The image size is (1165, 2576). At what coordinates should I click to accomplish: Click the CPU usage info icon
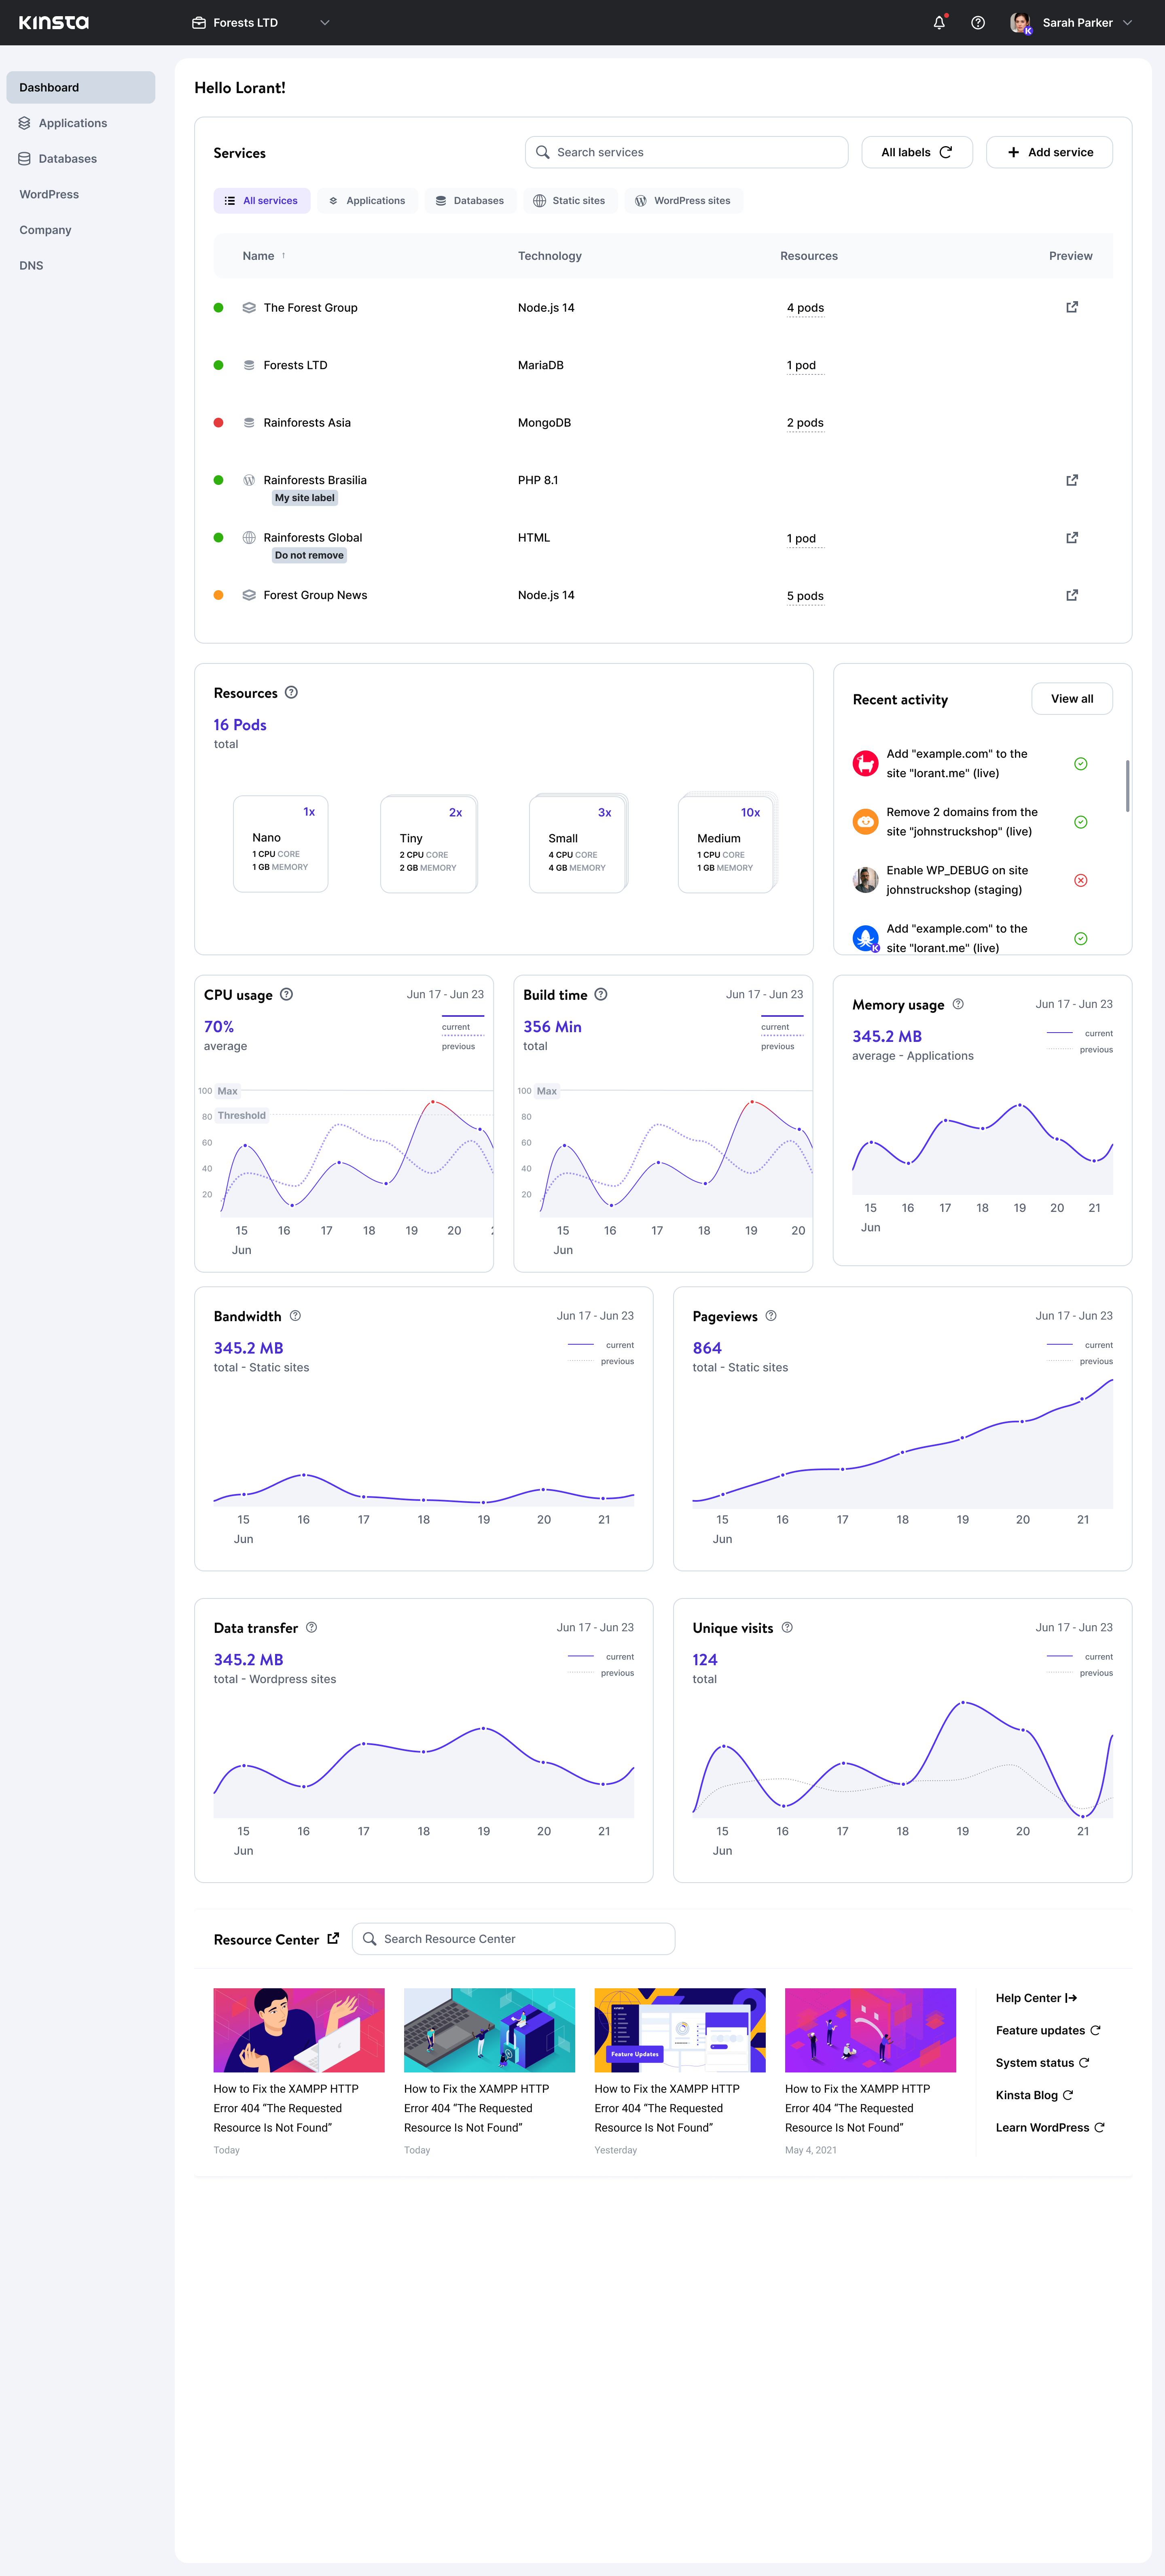[287, 995]
